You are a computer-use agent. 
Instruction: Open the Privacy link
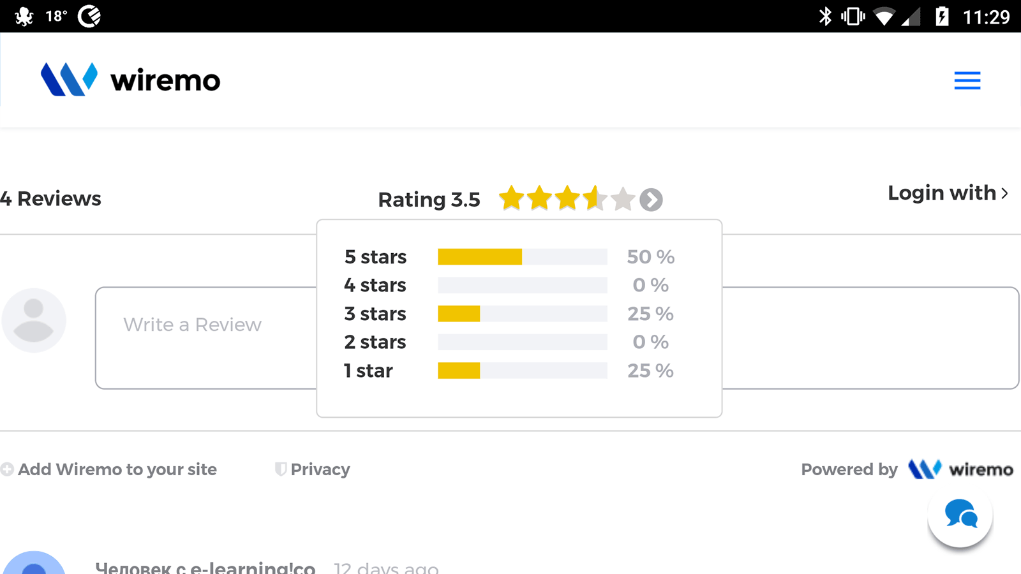pos(320,469)
